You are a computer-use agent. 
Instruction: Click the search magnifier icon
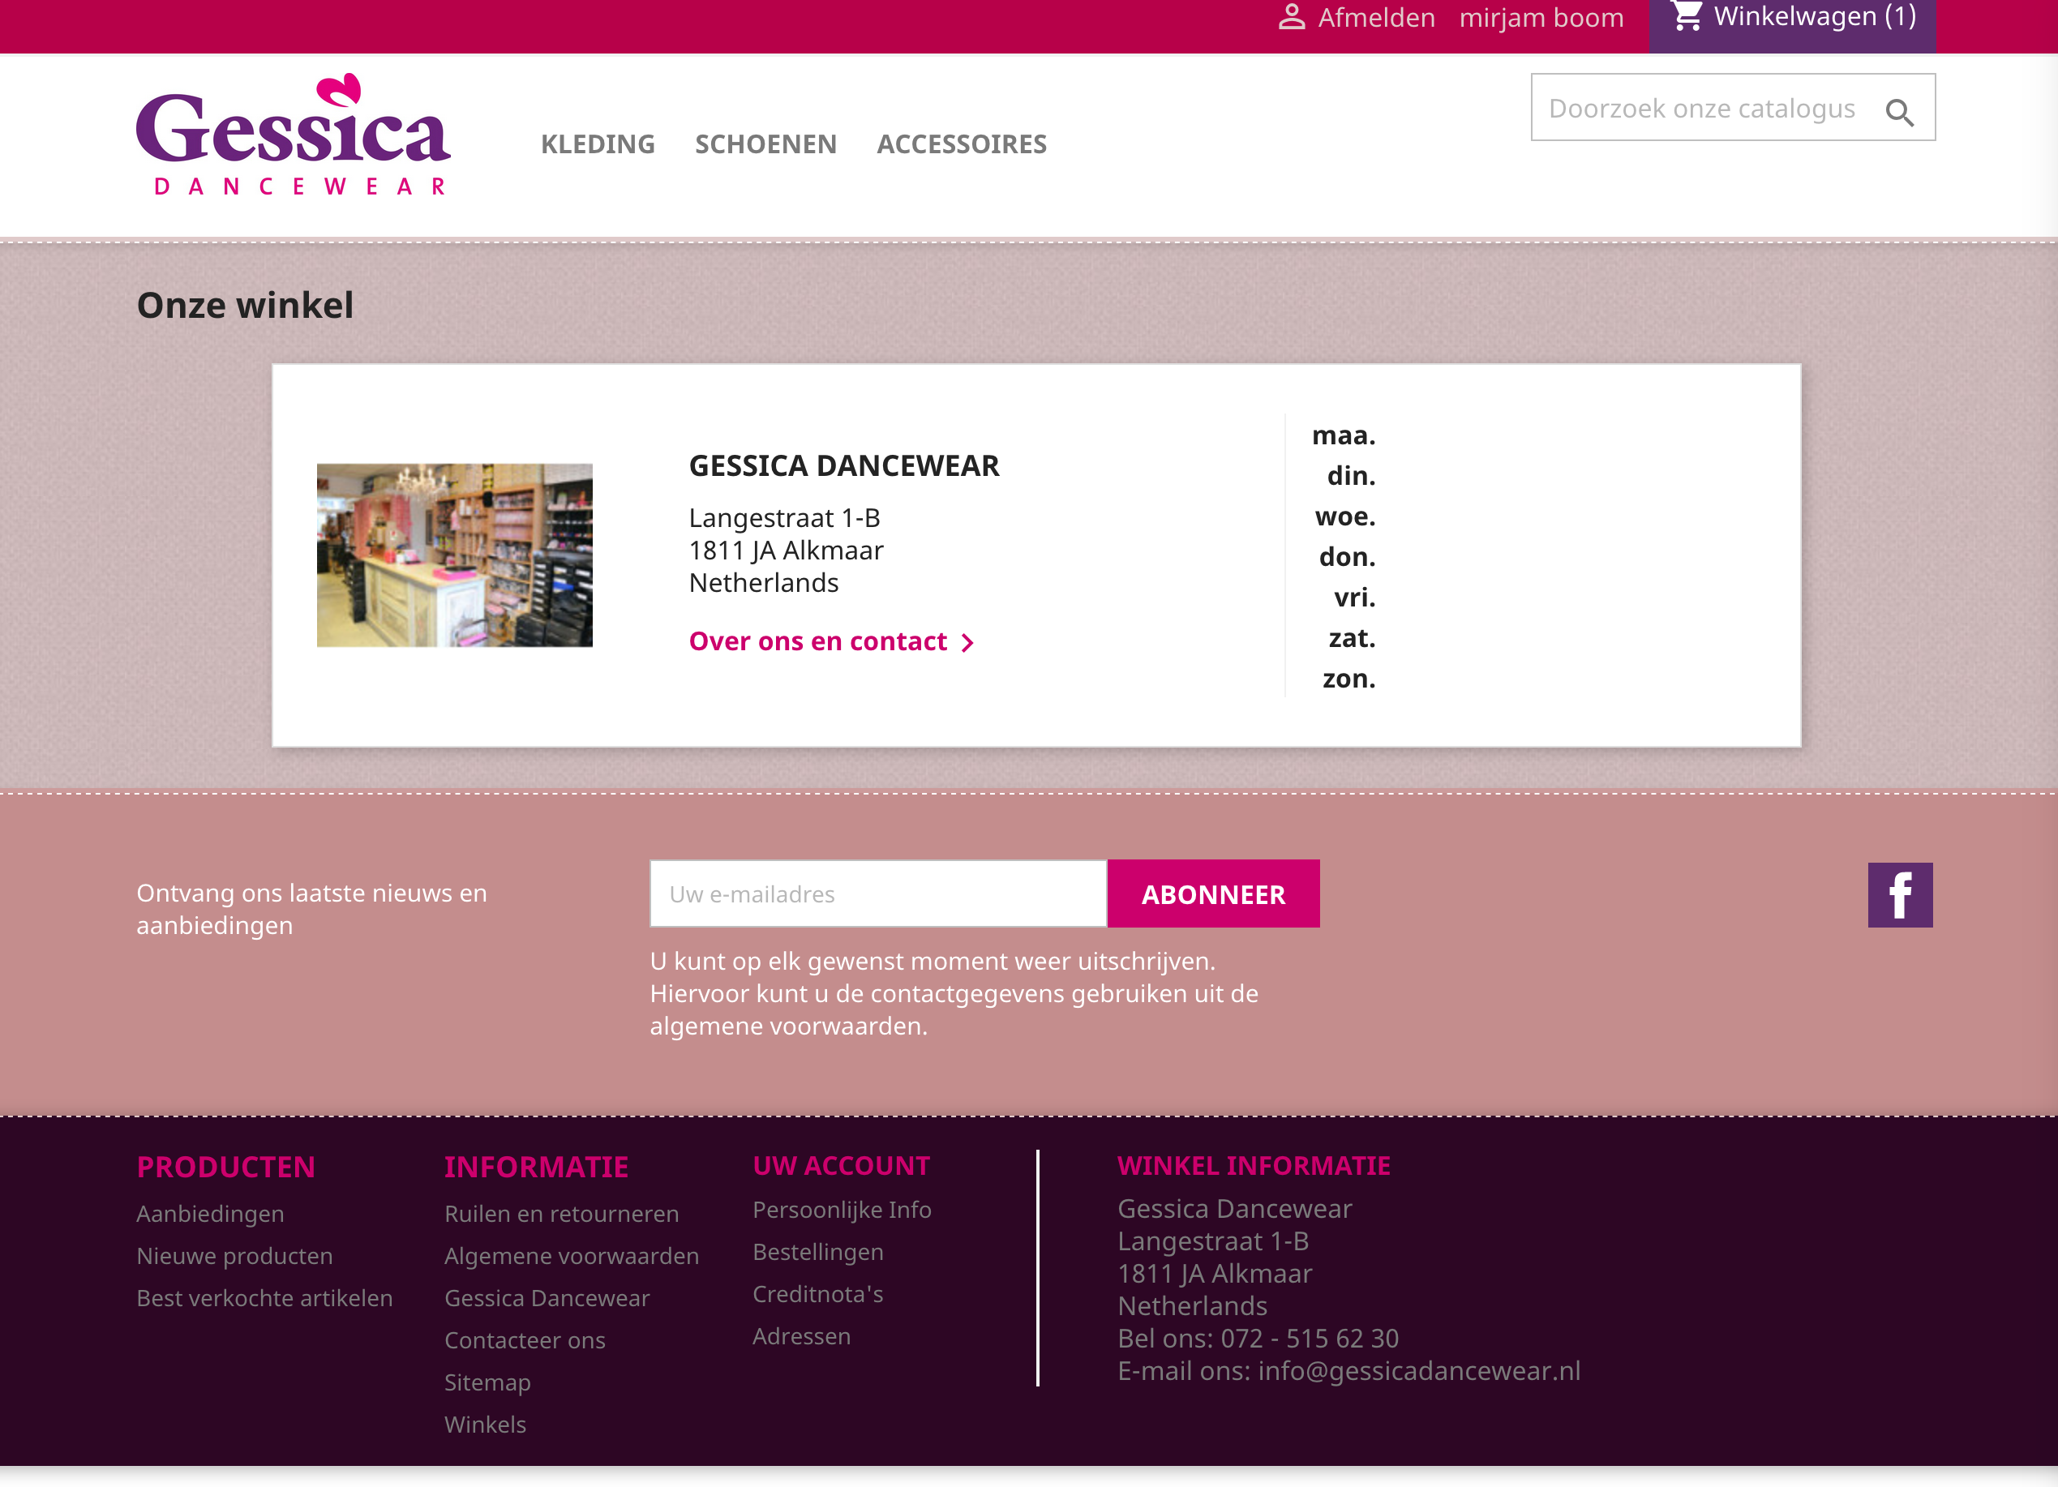(1898, 112)
